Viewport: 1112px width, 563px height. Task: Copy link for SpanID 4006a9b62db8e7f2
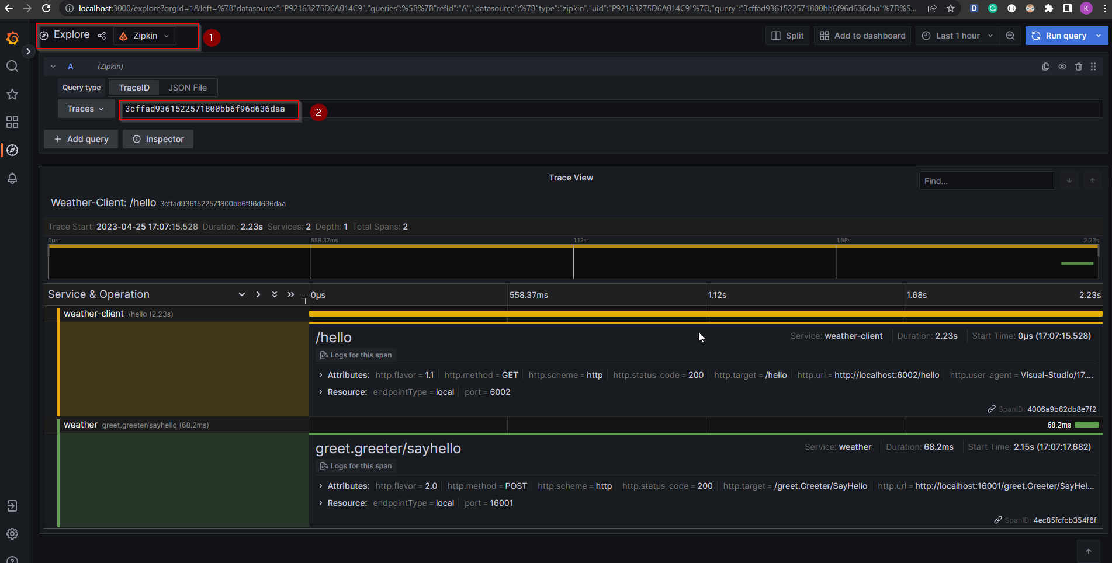coord(992,409)
